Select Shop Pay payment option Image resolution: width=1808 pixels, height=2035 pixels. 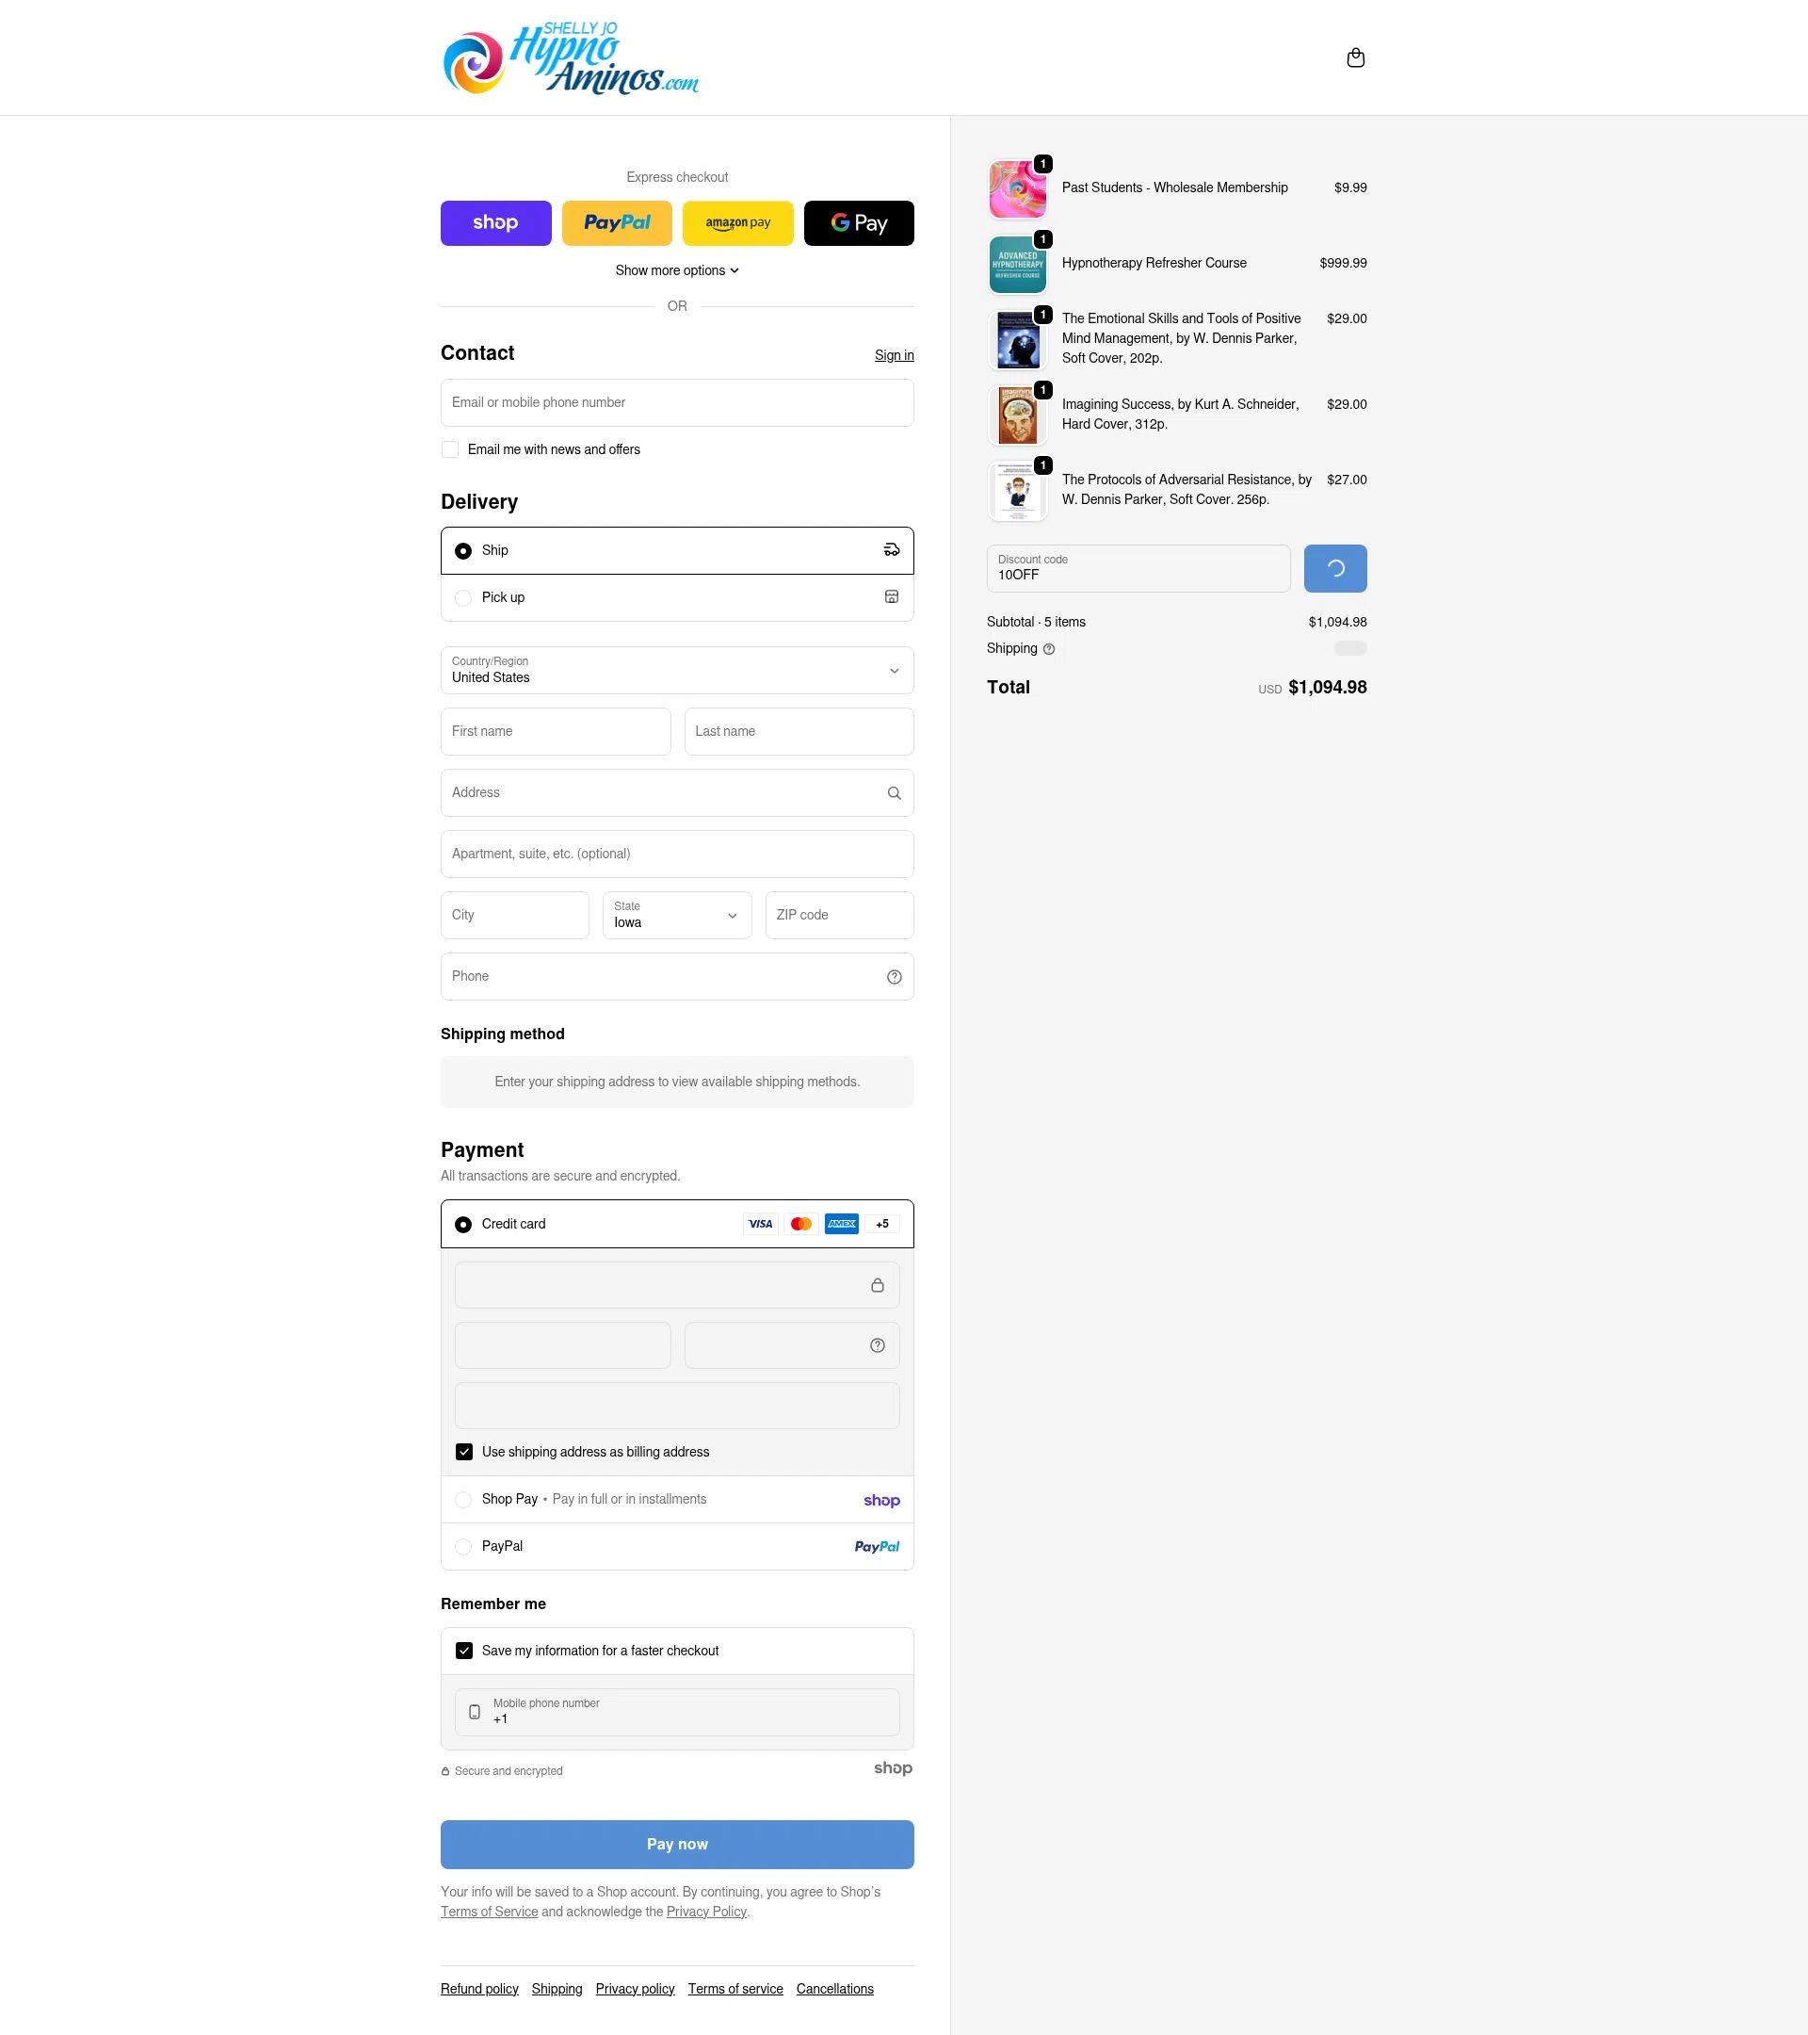[677, 1499]
